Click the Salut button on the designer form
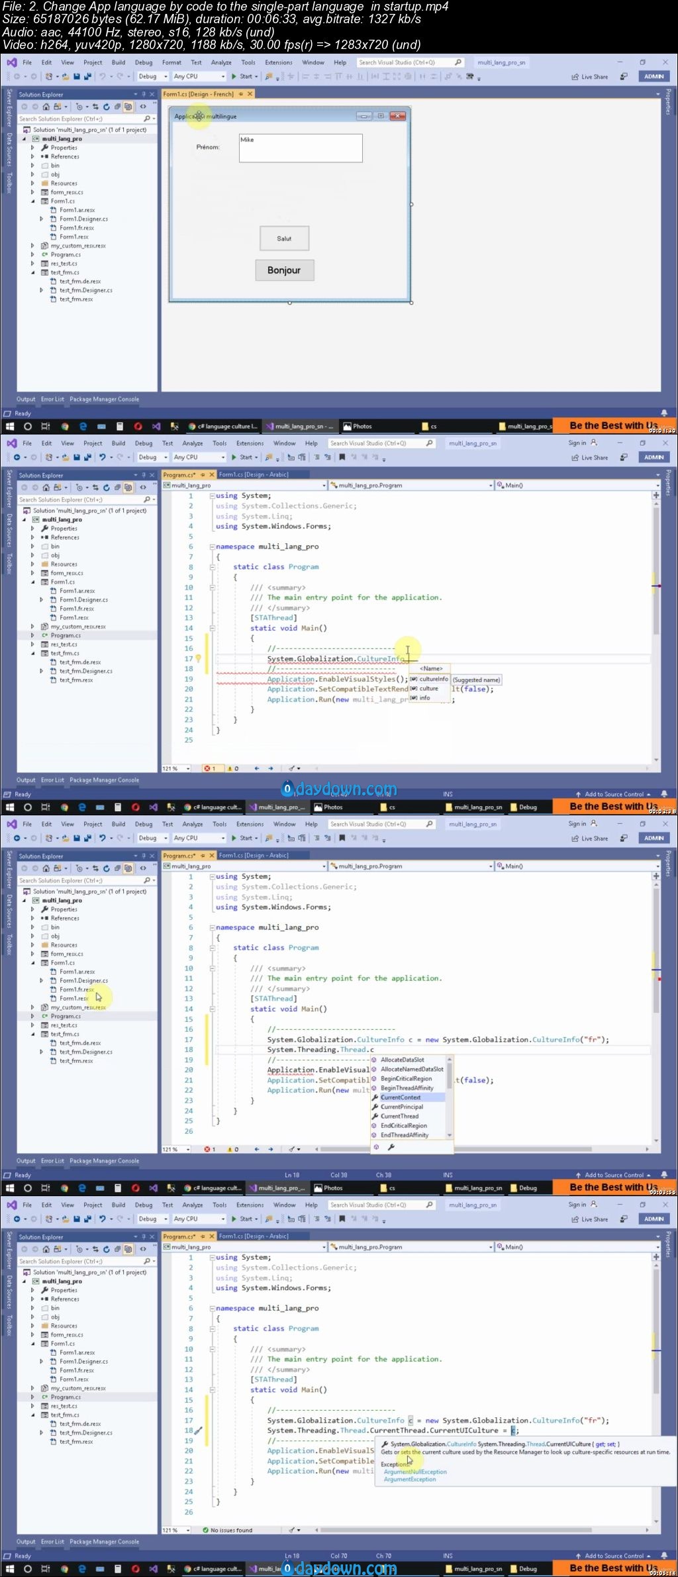The image size is (678, 1577). [x=284, y=238]
